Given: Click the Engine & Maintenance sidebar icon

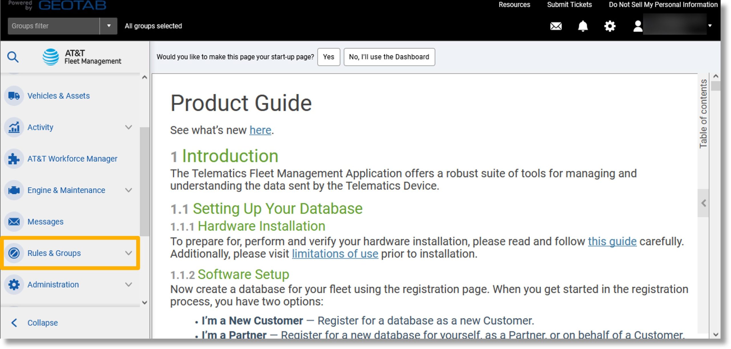Looking at the screenshot, I should coord(13,190).
